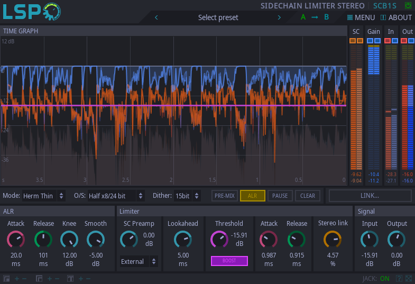
Task: Disable the purple BOOST button
Action: [229, 261]
